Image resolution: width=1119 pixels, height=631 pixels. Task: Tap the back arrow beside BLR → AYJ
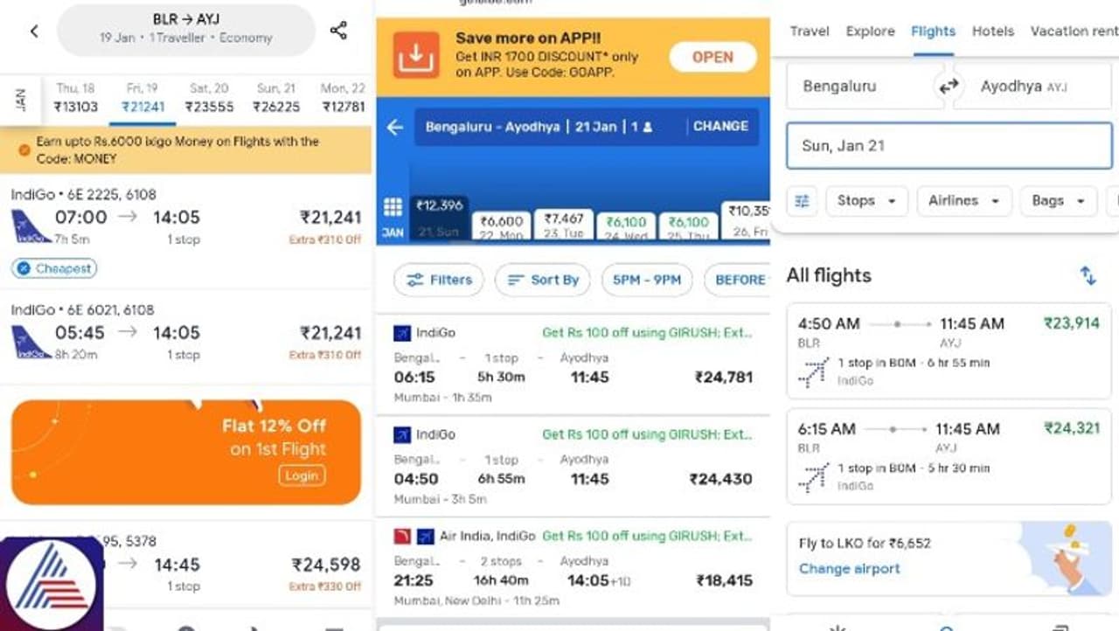34,31
